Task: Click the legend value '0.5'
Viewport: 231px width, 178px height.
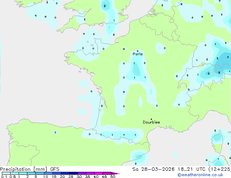Action: (x=12, y=177)
